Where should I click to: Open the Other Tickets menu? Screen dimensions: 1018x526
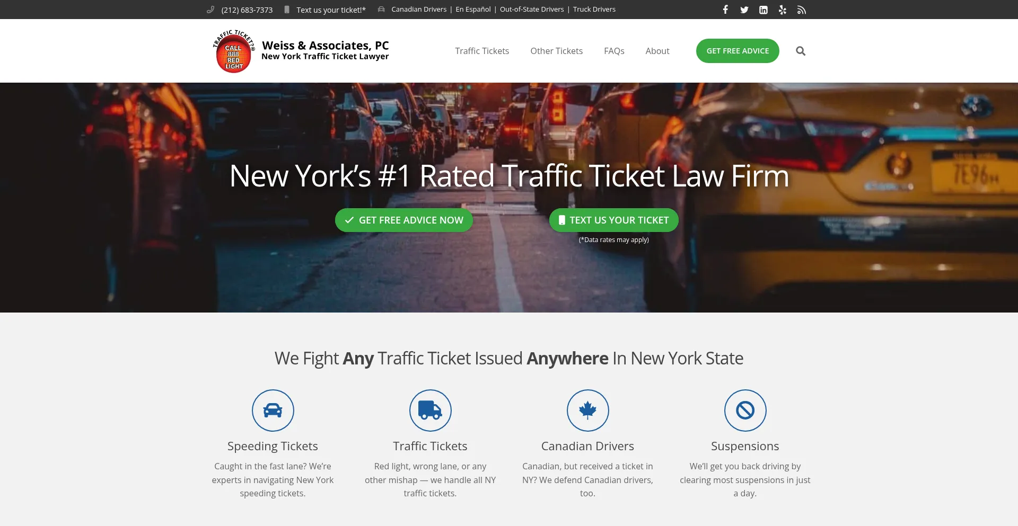coord(556,51)
